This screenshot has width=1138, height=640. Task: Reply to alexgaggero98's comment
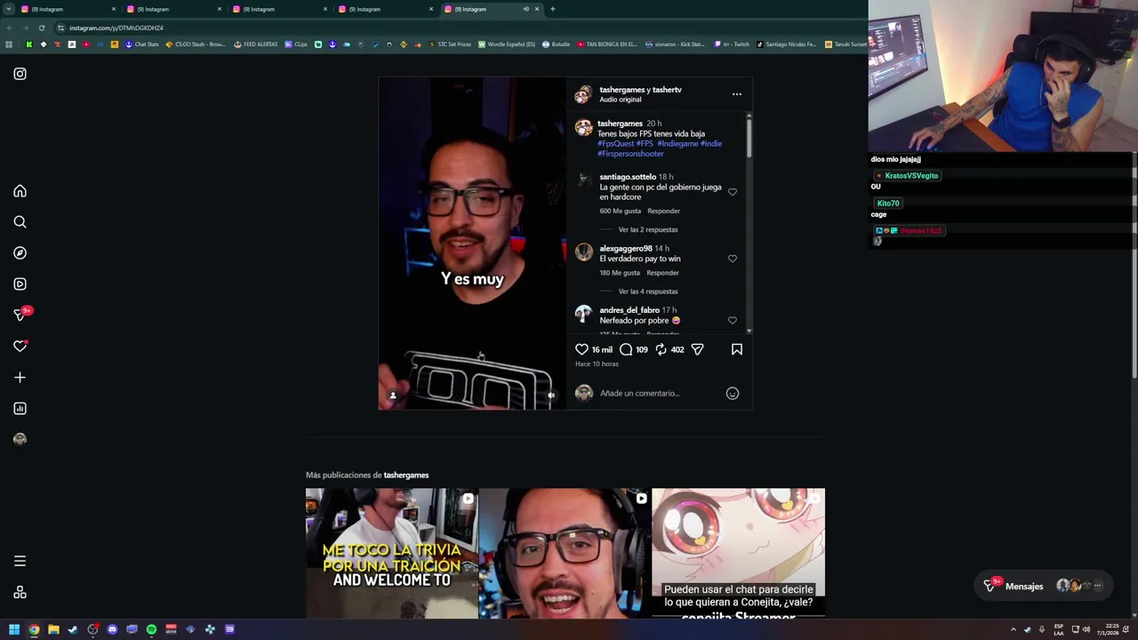click(x=662, y=273)
